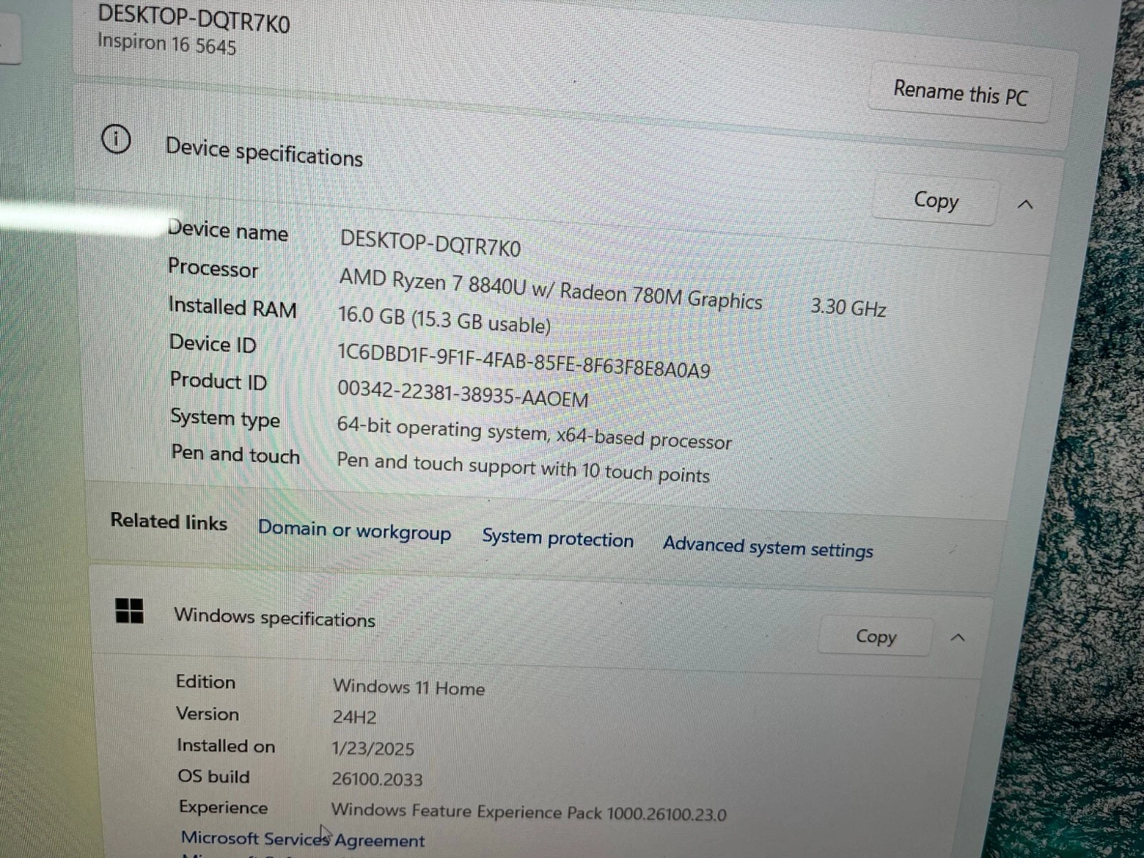Screen dimensions: 1144x858
Task: Select the Windows specifications heading
Action: click(275, 617)
